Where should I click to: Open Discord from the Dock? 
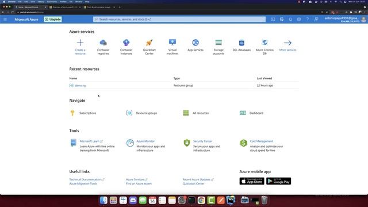click(133, 200)
